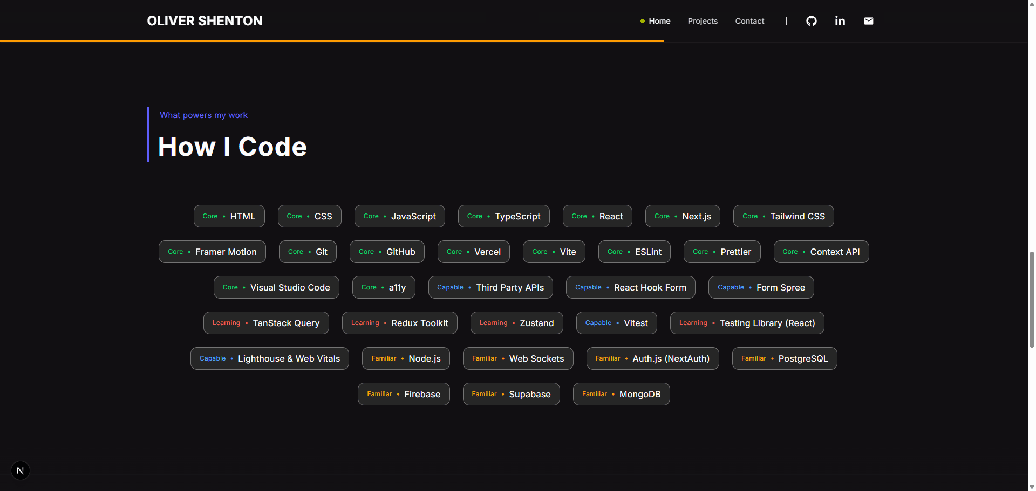Pick the Zustand chip
1036x491 pixels.
pos(517,323)
